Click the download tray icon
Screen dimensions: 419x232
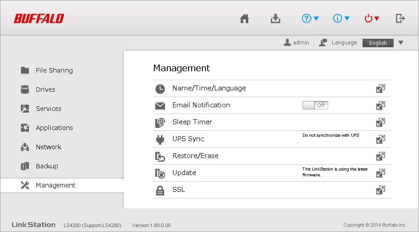[x=275, y=19]
